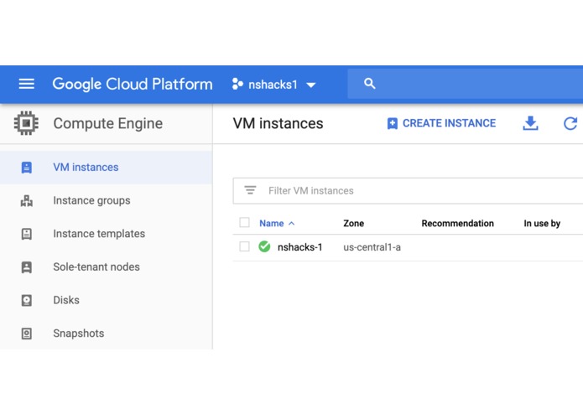Image resolution: width=583 pixels, height=414 pixels.
Task: Open the hamburger navigation menu
Action: 27,84
